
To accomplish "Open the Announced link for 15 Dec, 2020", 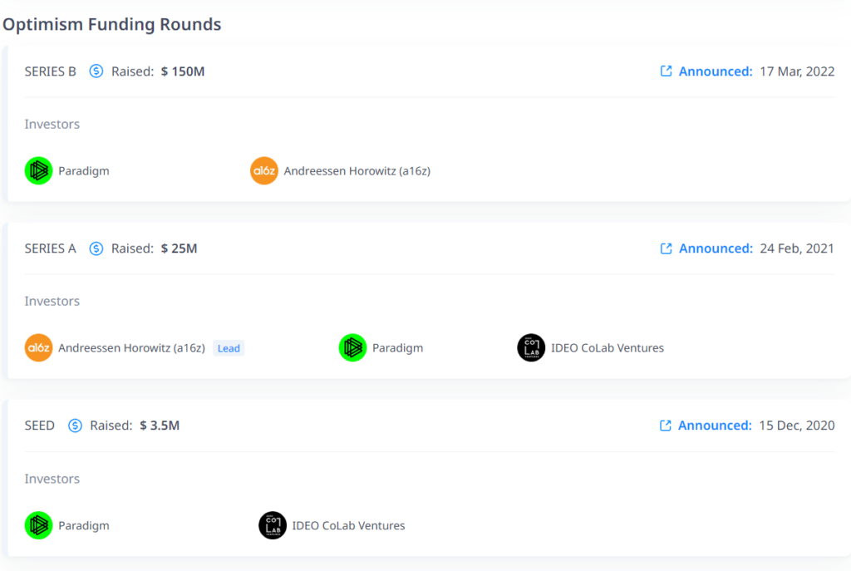I will (x=715, y=425).
